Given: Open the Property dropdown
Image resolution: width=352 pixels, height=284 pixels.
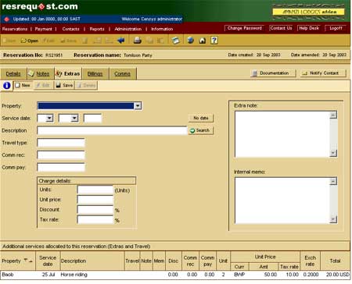Looking at the screenshot, I should pos(138,106).
